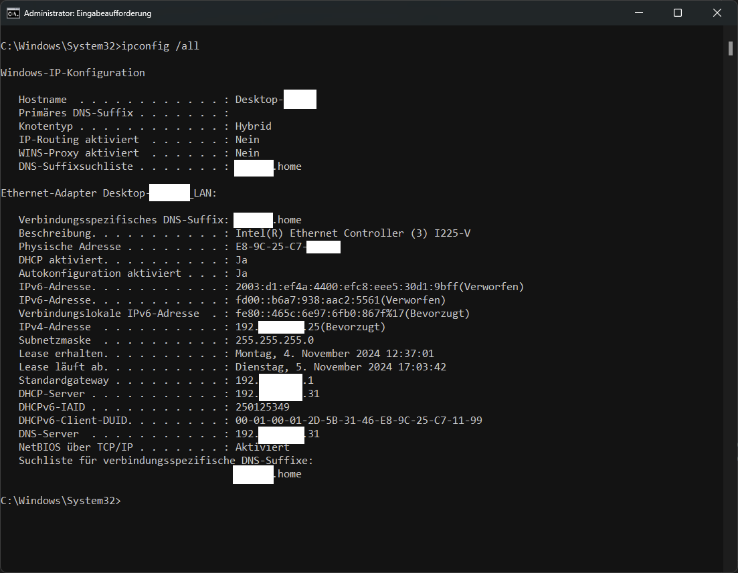Click the IPv6 address starting with 2003:d1
The width and height of the screenshot is (738, 573).
[x=379, y=286]
